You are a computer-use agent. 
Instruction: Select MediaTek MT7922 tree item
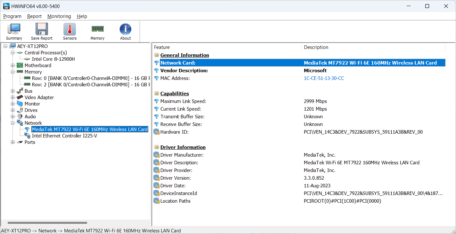90,129
